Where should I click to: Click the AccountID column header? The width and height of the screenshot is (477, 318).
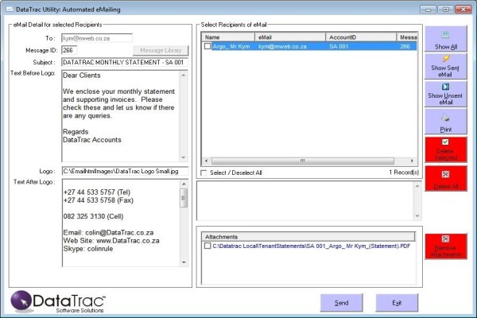pyautogui.click(x=361, y=37)
